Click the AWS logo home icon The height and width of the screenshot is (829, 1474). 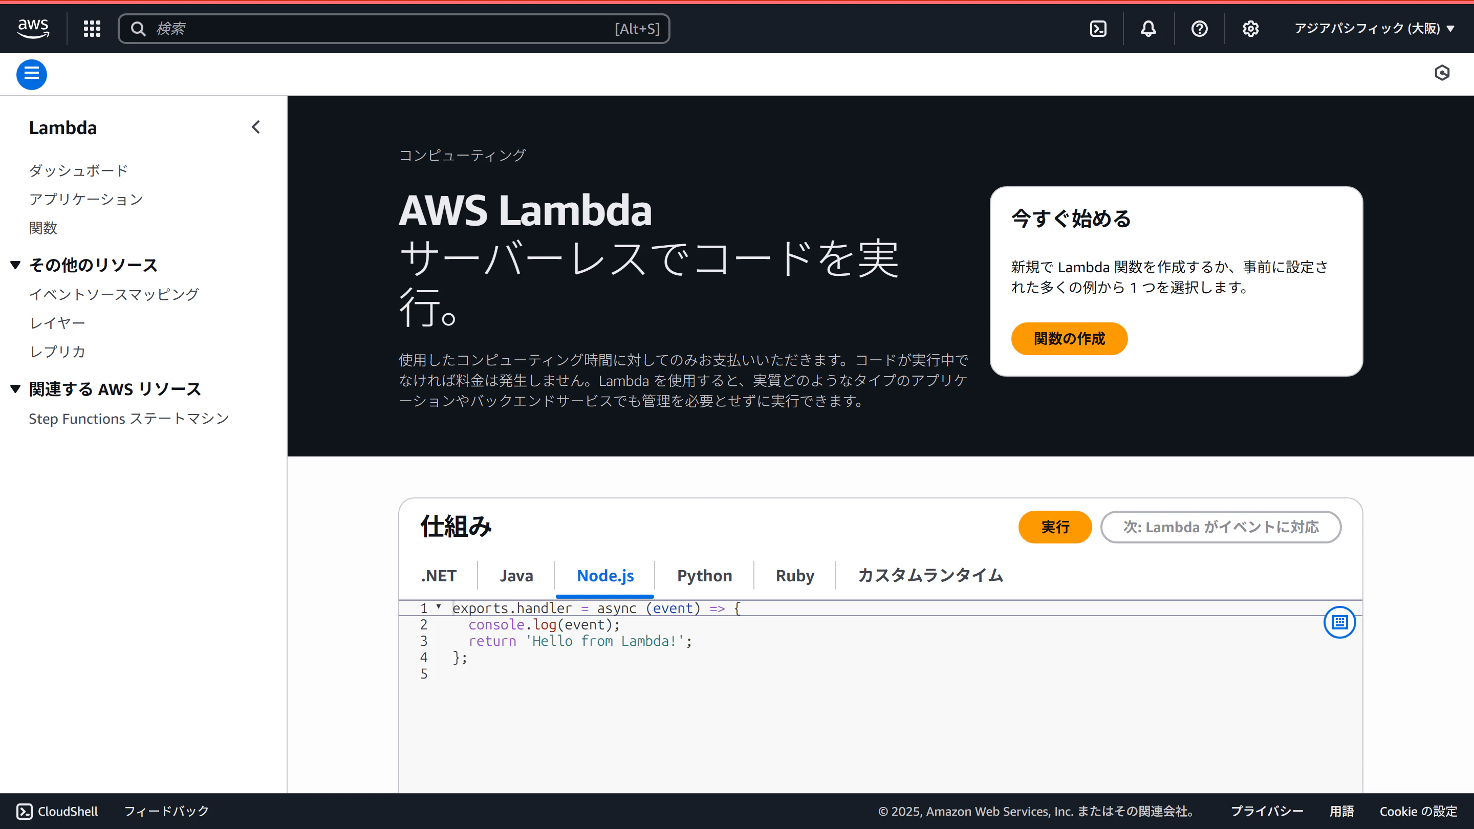pos(33,28)
